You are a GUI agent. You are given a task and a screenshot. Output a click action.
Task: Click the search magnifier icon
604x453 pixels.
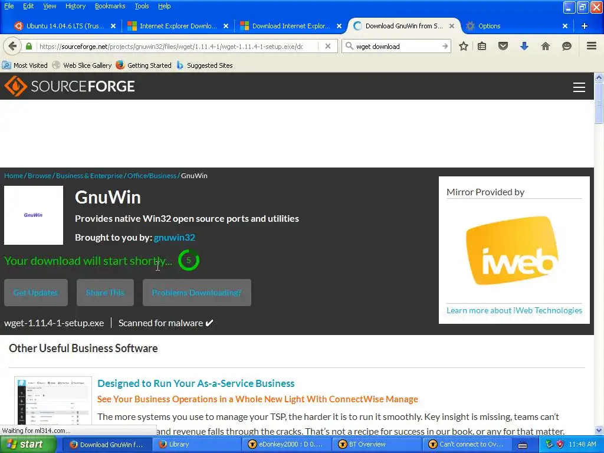pyautogui.click(x=349, y=46)
